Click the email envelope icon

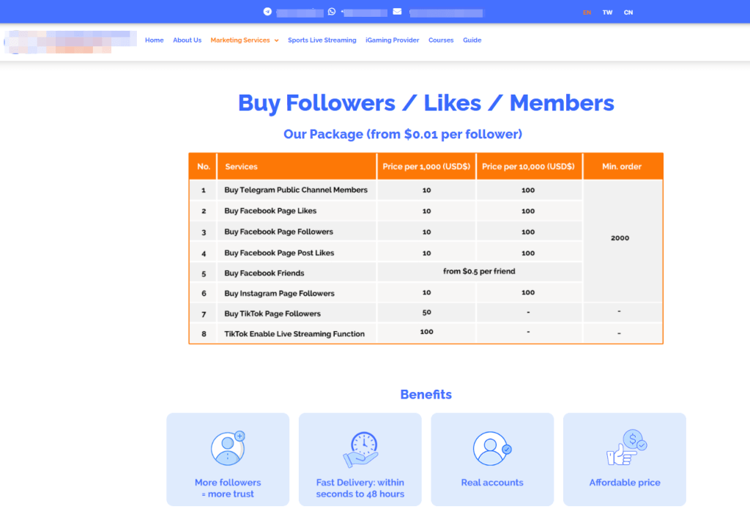pyautogui.click(x=397, y=12)
